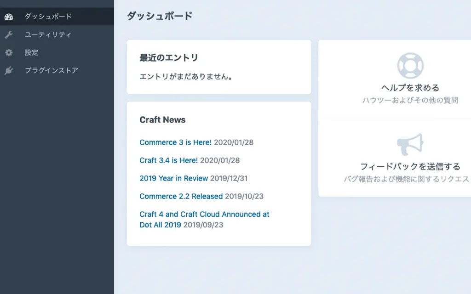Screen dimensions: 471x294
Task: Click the ハウツーおよびその他の質問 subtitle
Action: click(410, 100)
